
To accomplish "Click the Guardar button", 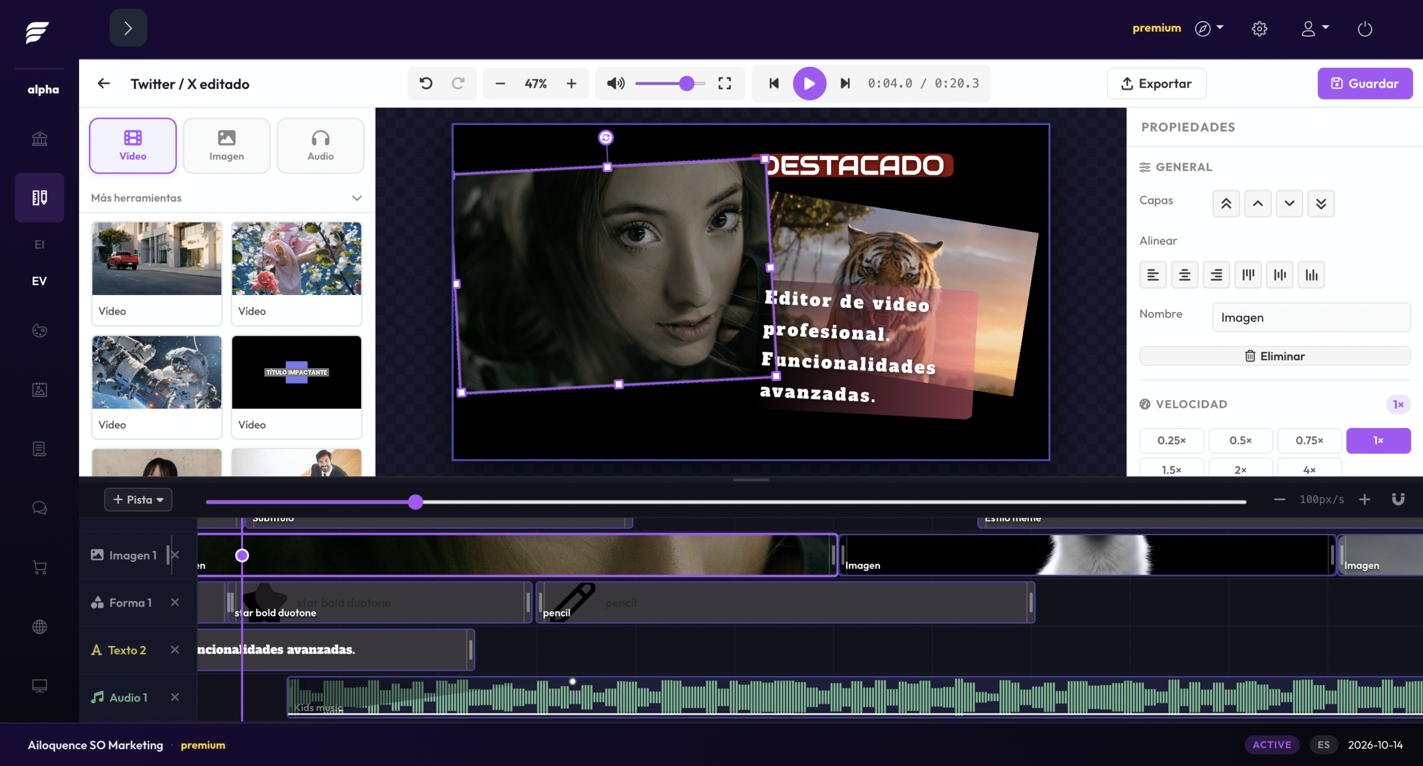I will click(1365, 83).
